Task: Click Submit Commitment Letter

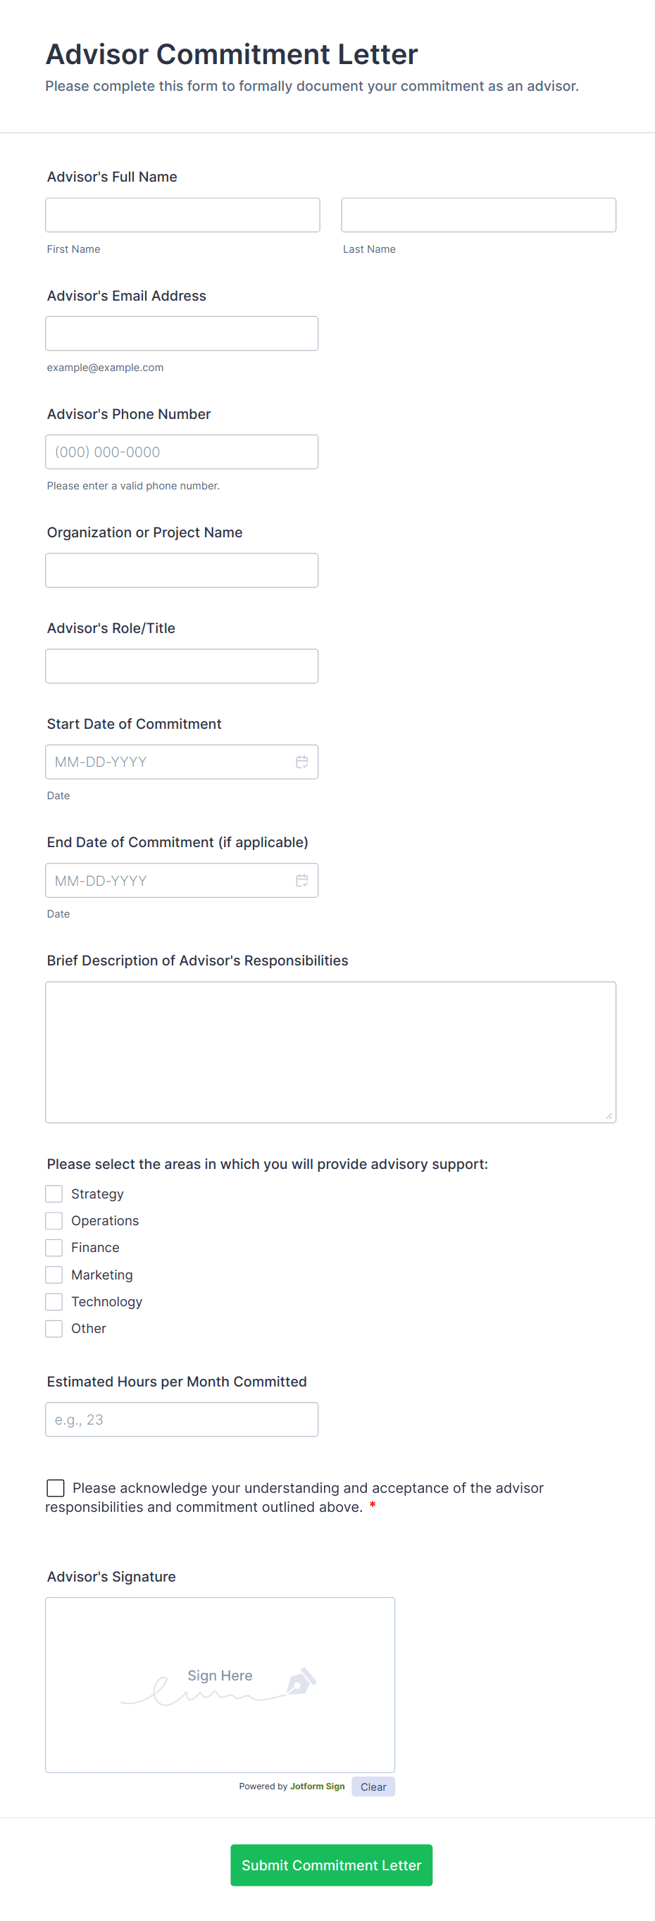Action: coord(330,1865)
